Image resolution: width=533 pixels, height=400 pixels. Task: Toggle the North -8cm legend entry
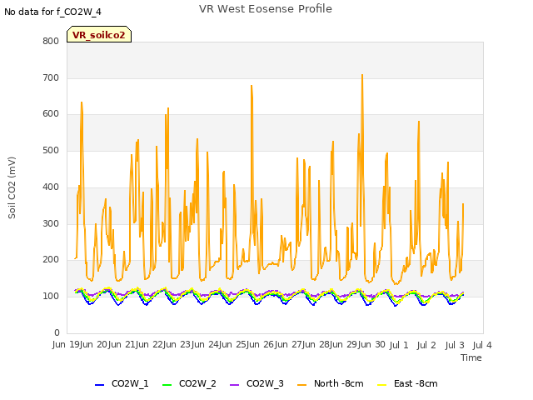(331, 383)
